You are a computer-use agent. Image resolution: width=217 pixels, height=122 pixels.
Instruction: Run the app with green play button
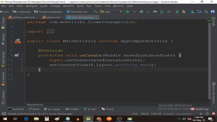click(x=128, y=12)
